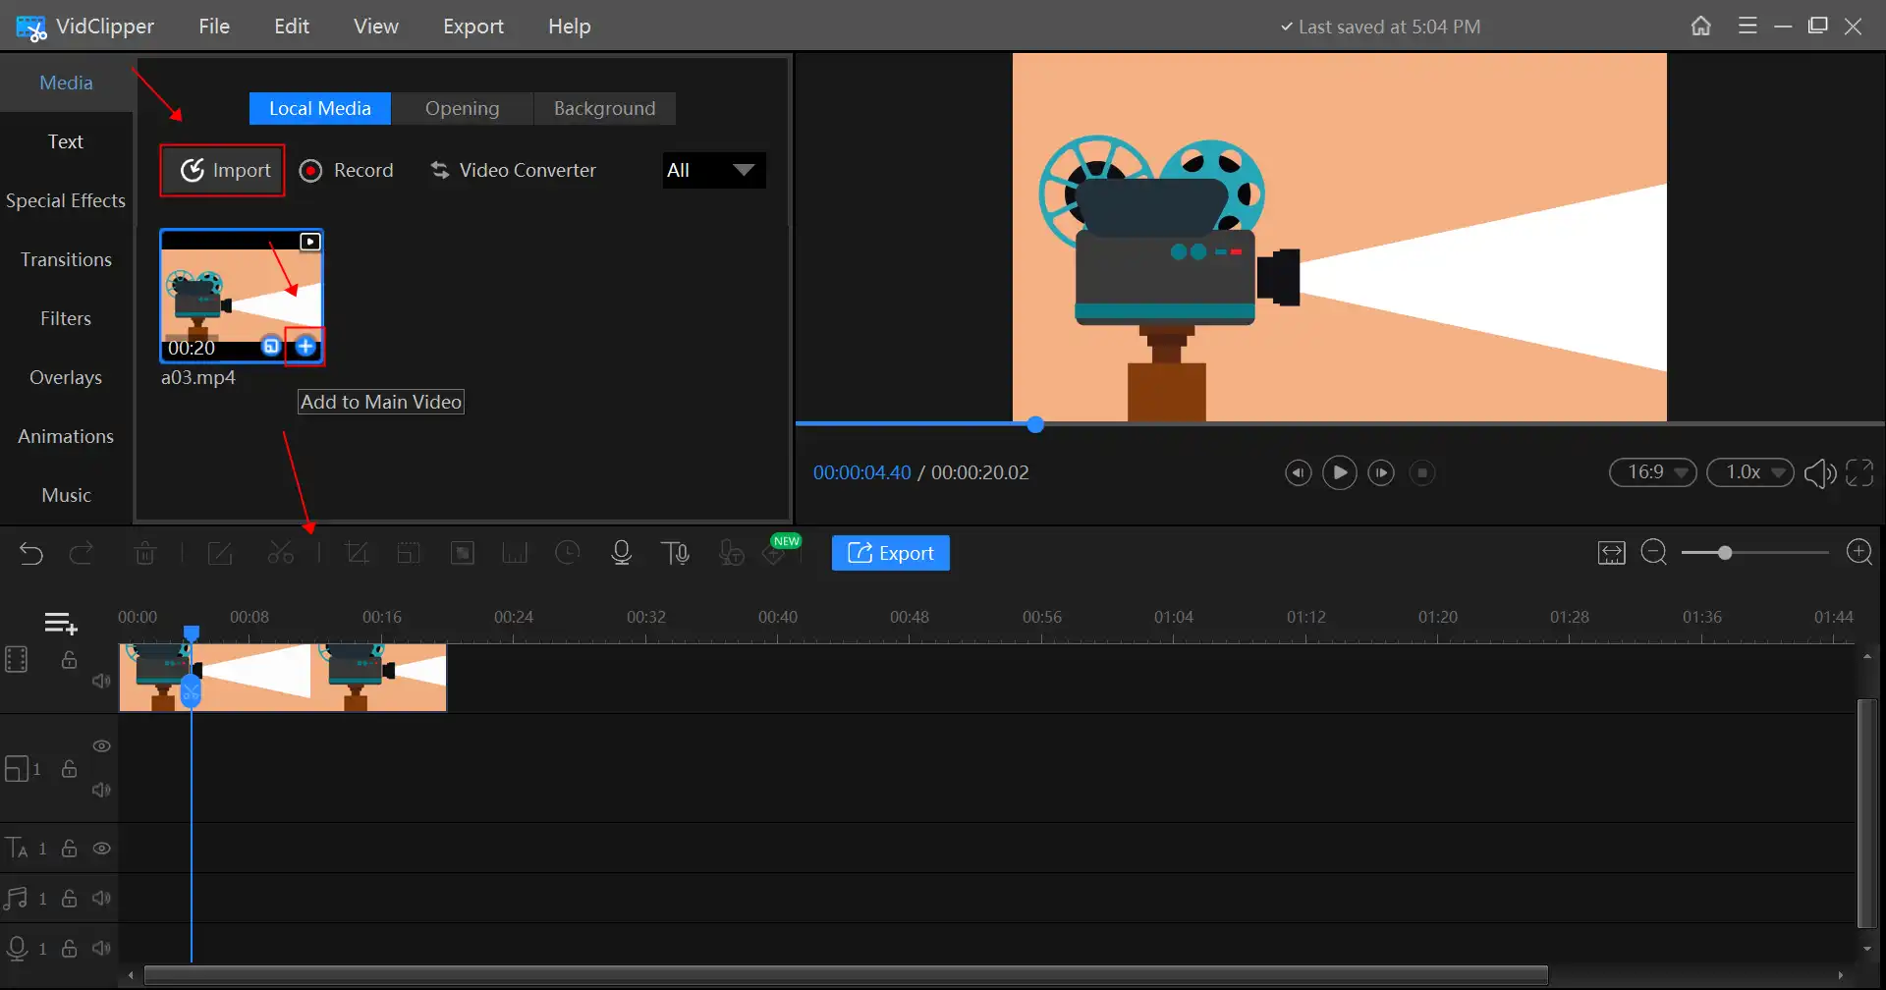This screenshot has width=1886, height=990.
Task: Click the timeline zoom slider handle
Action: (x=1724, y=553)
